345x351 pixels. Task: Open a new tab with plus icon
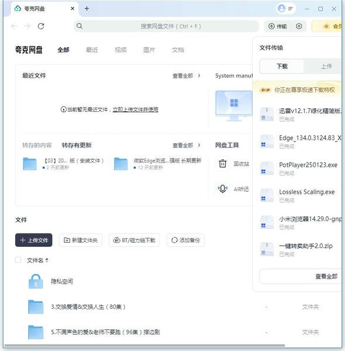87,9
